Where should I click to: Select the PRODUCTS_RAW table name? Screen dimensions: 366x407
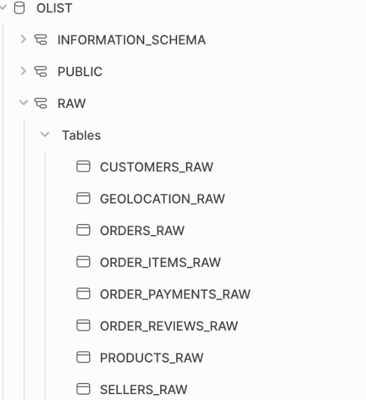pyautogui.click(x=152, y=358)
